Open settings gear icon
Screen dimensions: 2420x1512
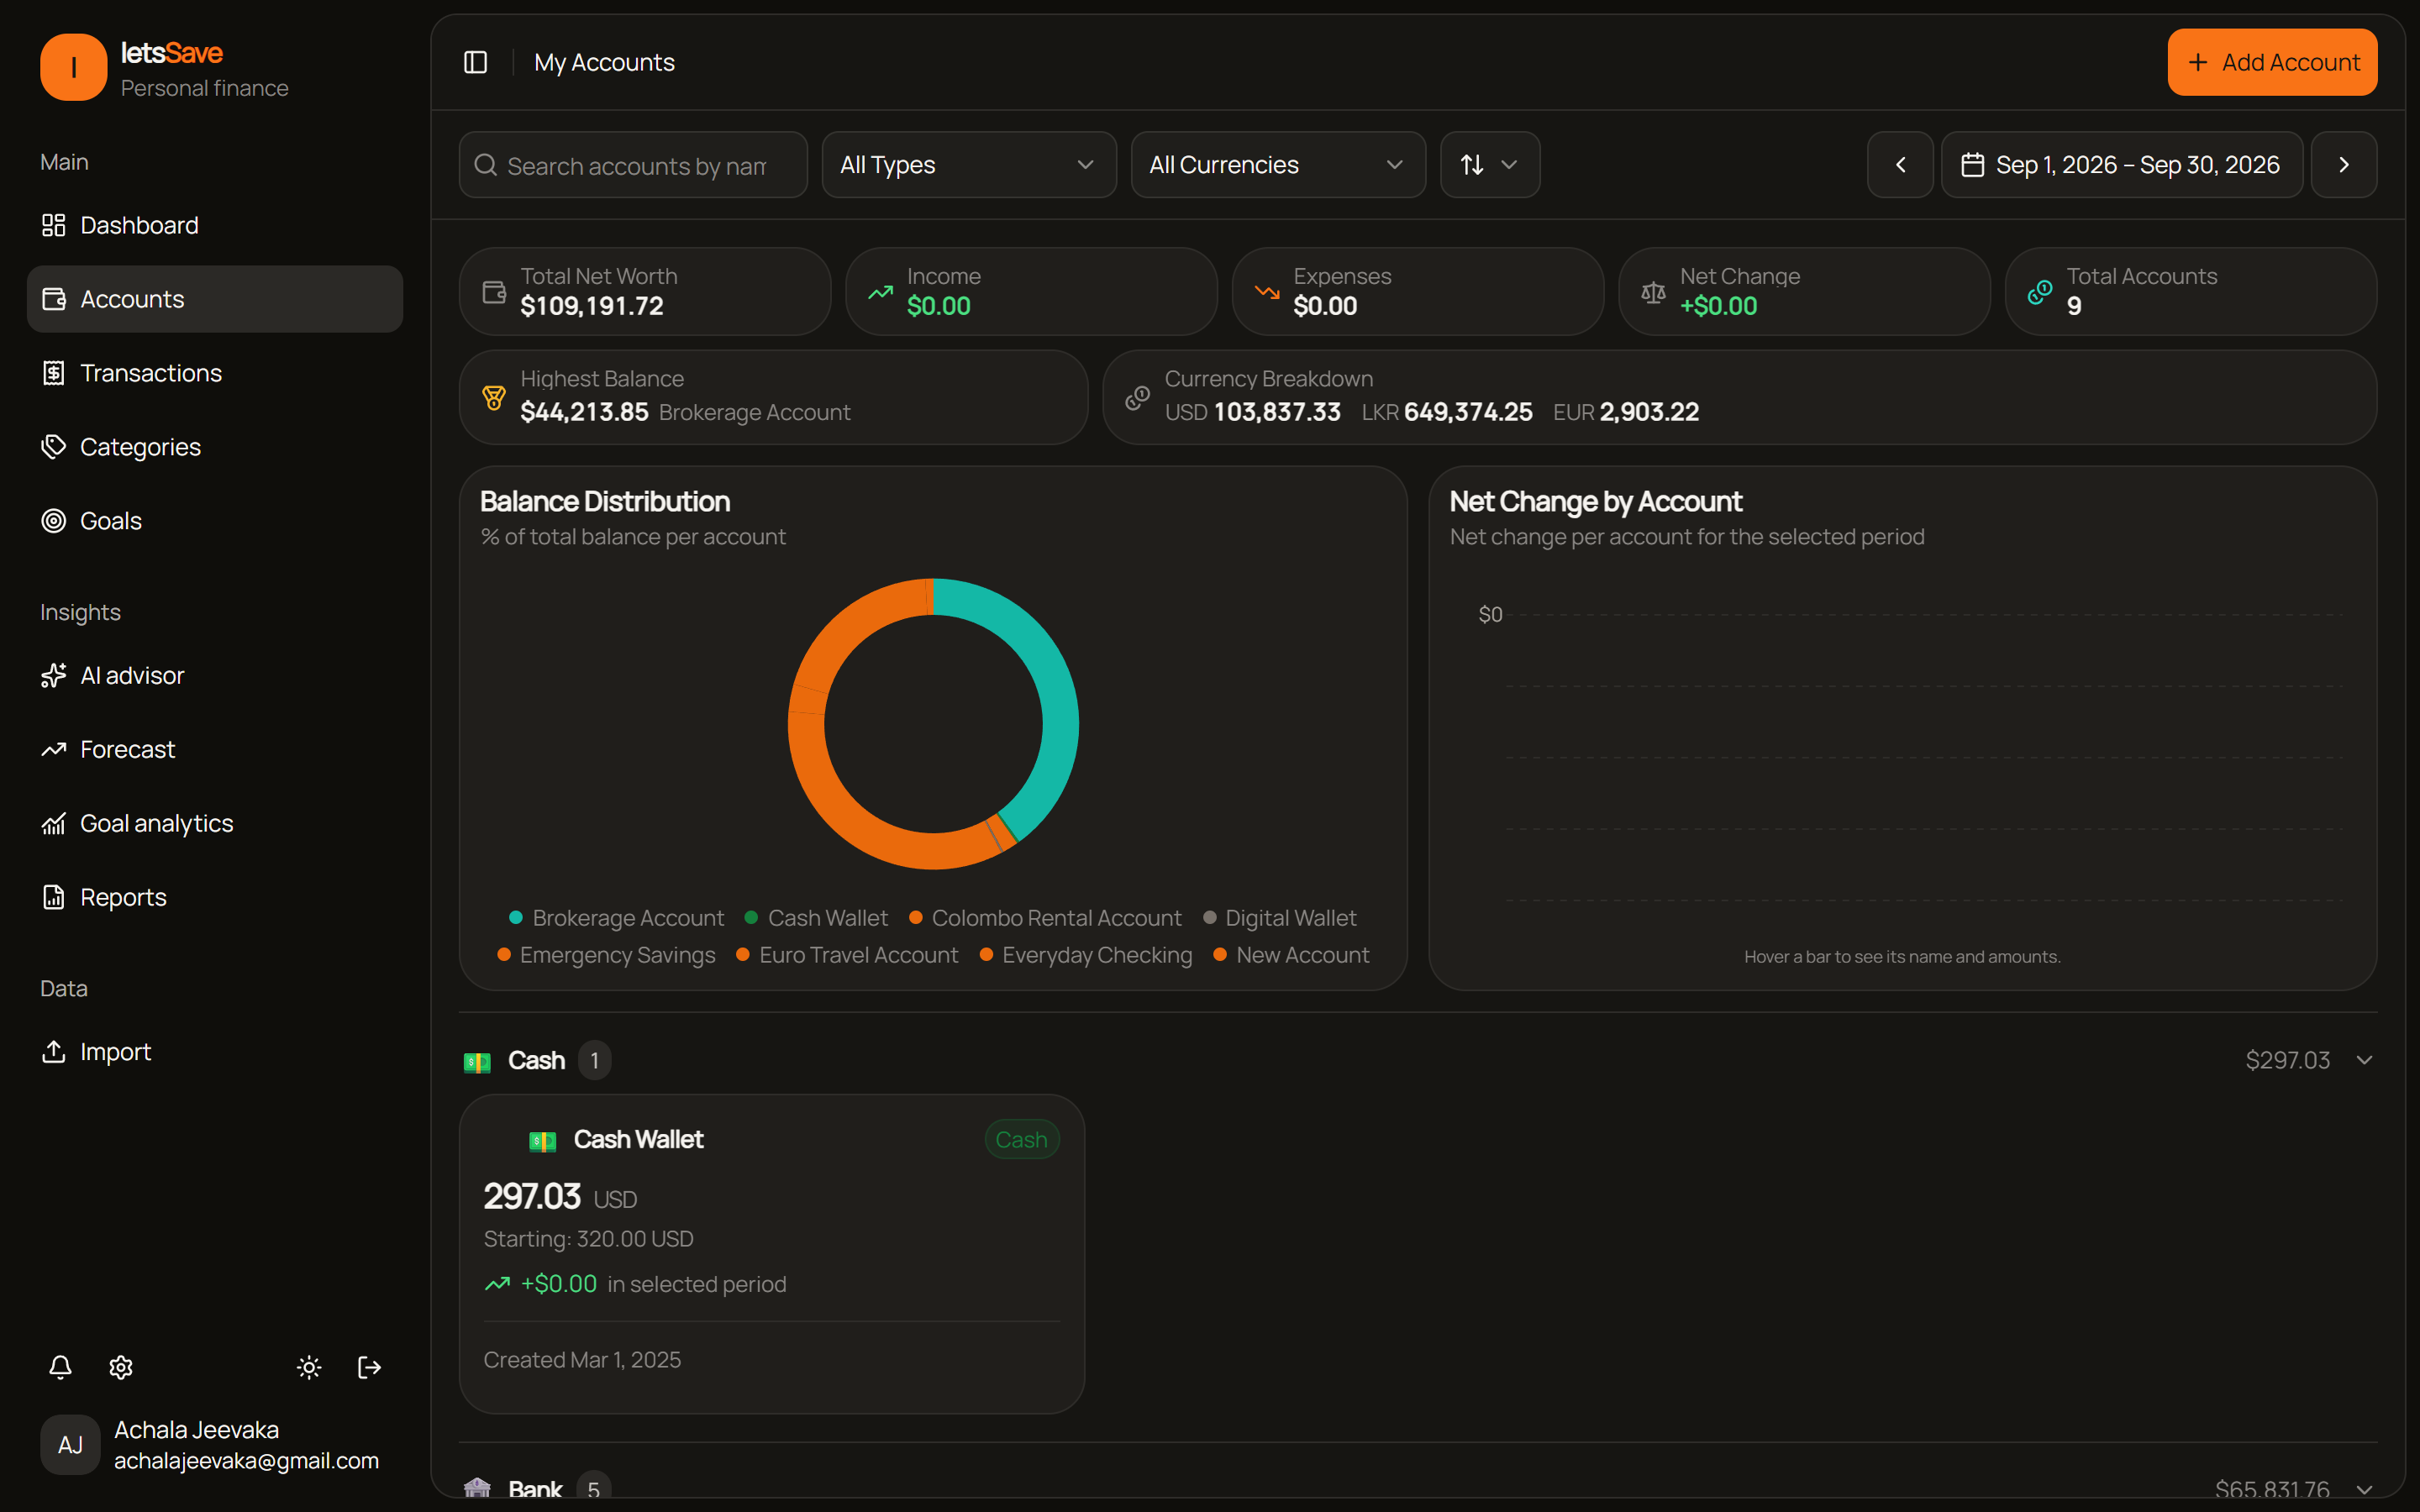(x=121, y=1367)
